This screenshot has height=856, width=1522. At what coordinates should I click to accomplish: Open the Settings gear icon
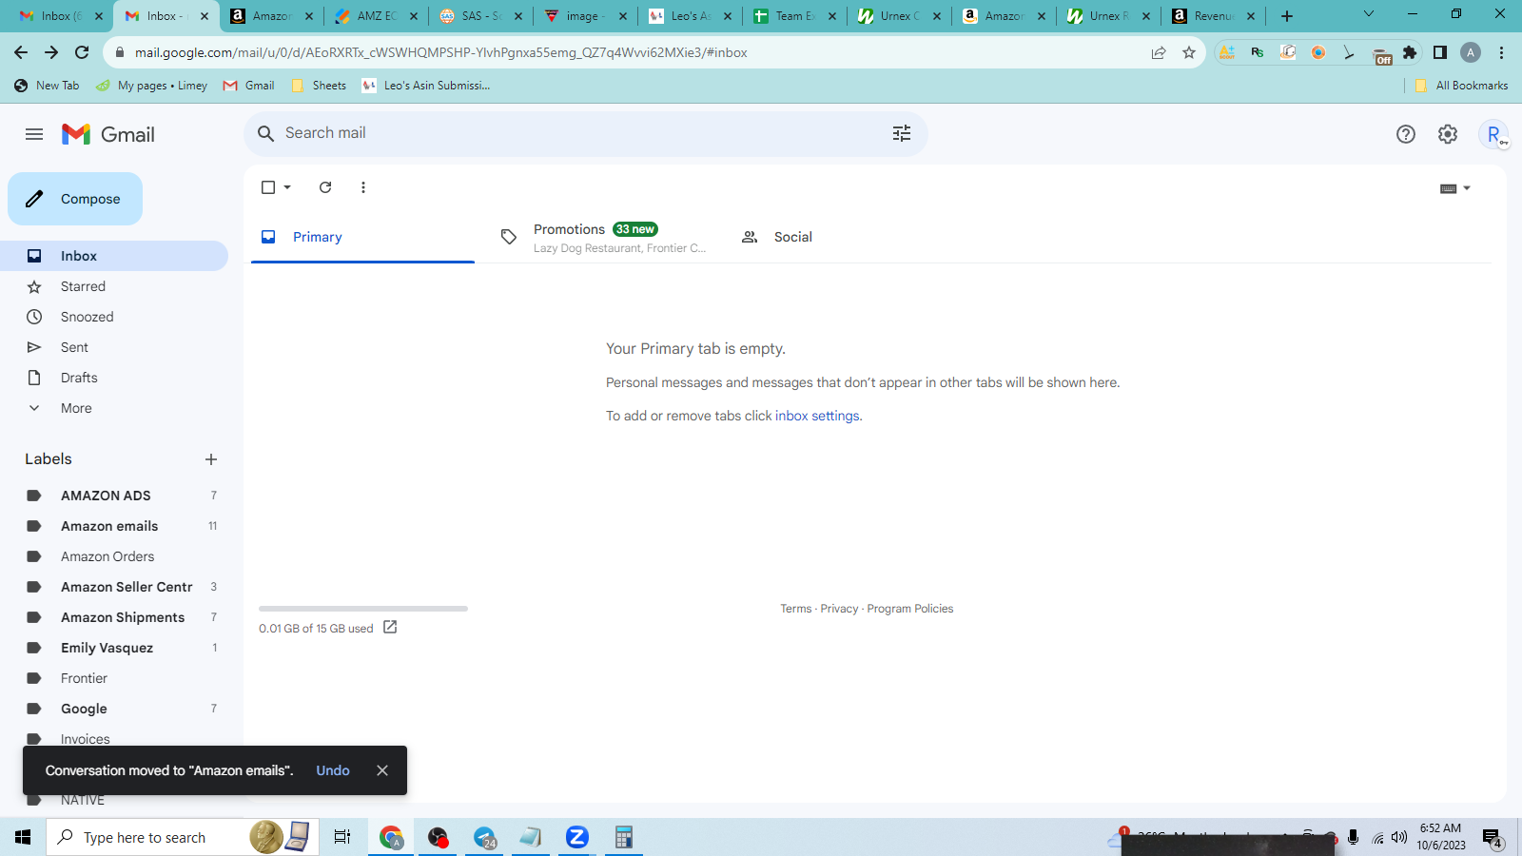point(1448,134)
